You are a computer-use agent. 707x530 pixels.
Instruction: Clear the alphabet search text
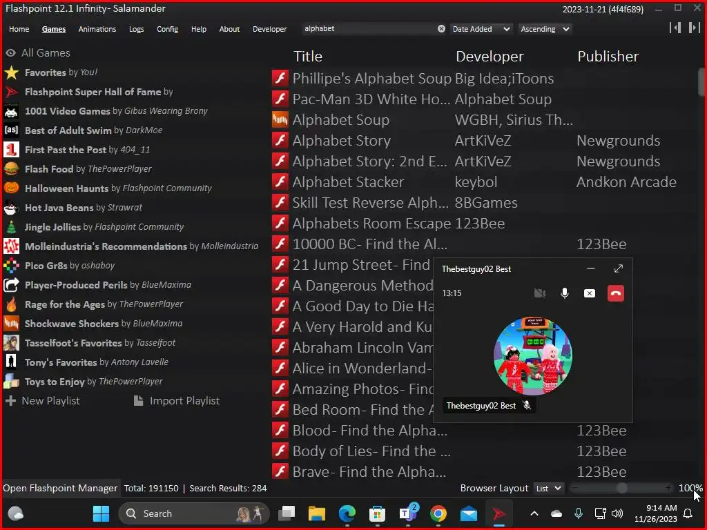tap(441, 29)
